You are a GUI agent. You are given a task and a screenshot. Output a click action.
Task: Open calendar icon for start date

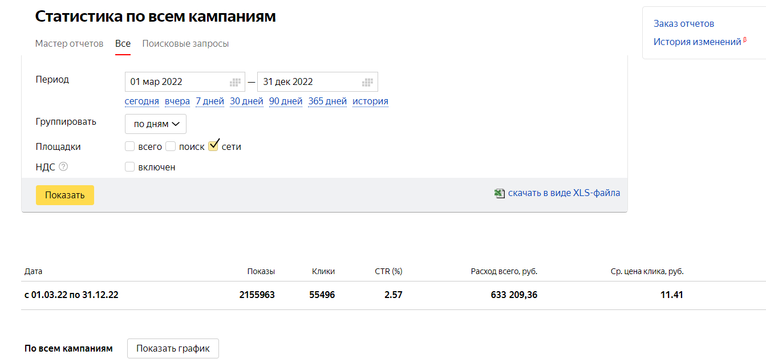pos(235,82)
